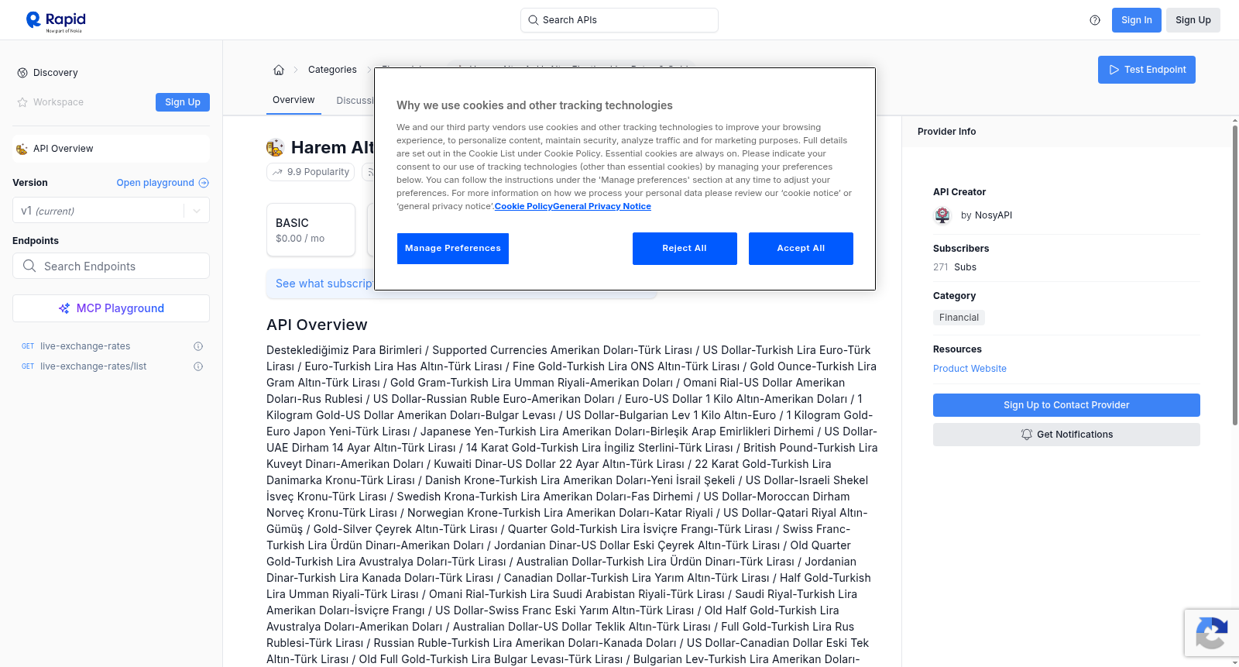
Task: Click the MCP Playground sparkle icon
Action: point(64,308)
